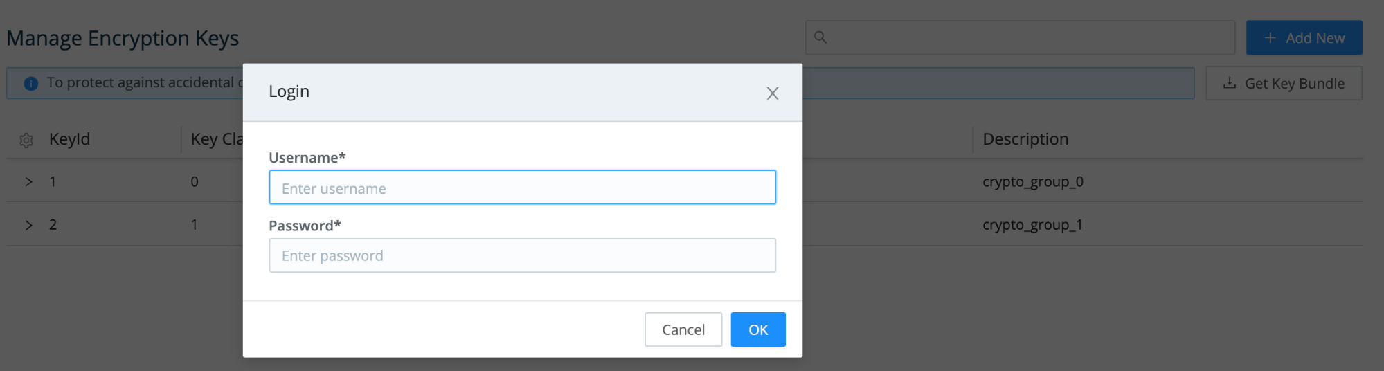Screen dimensions: 1384x371
Task: Expand the row for KeyId 2
Action: click(28, 225)
